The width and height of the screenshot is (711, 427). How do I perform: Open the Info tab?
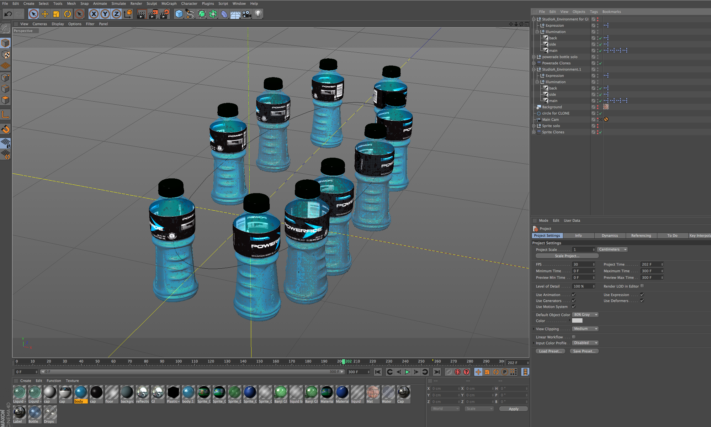click(x=578, y=235)
